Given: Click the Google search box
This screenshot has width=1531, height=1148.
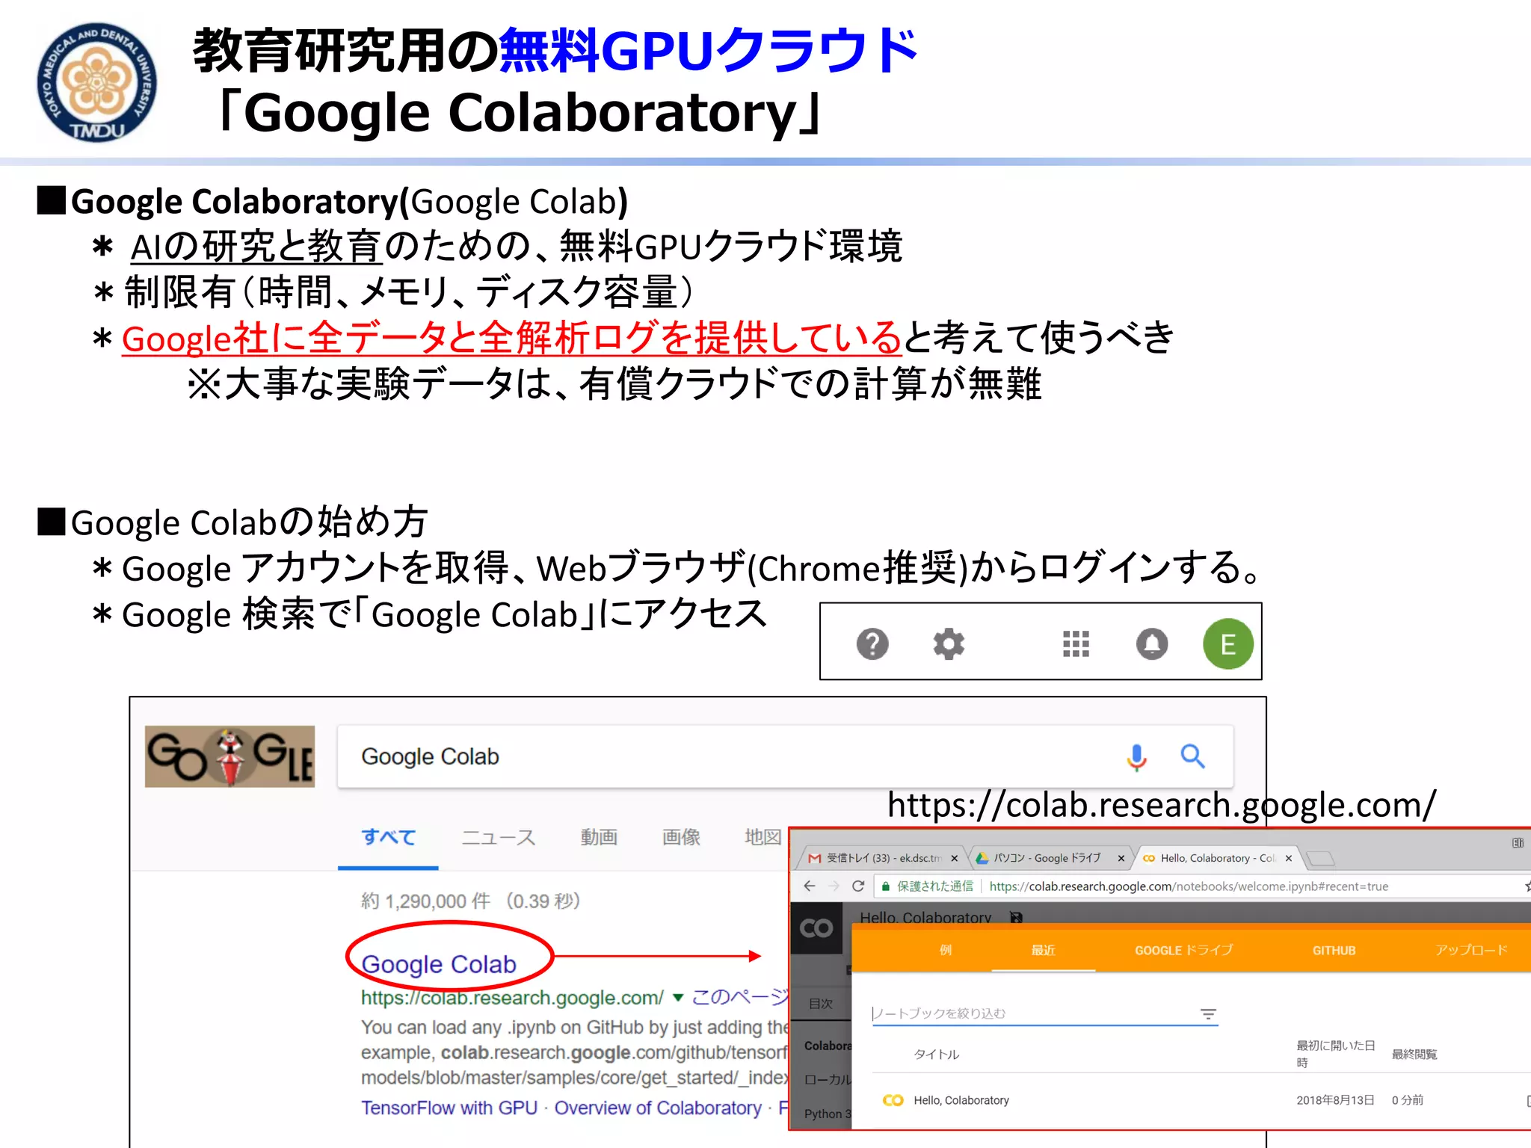Looking at the screenshot, I should [x=785, y=756].
